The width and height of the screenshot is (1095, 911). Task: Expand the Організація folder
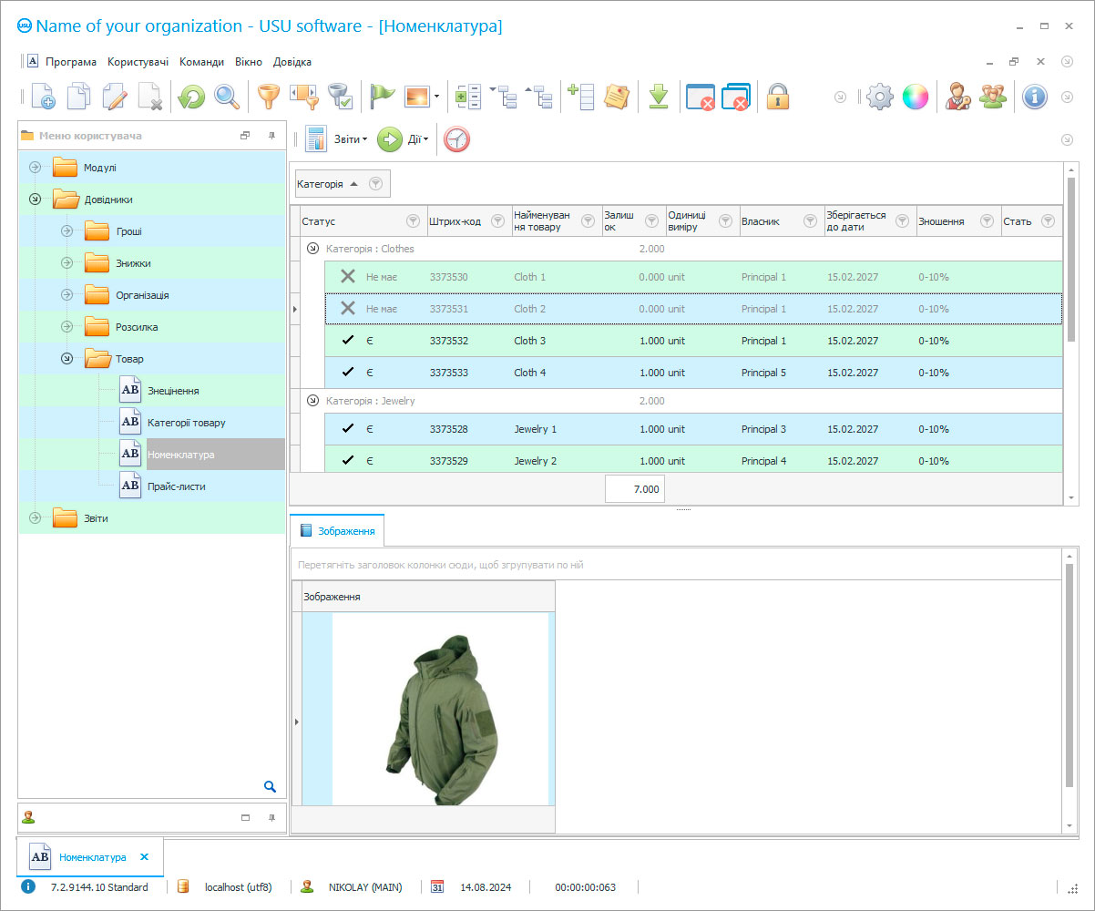click(67, 295)
